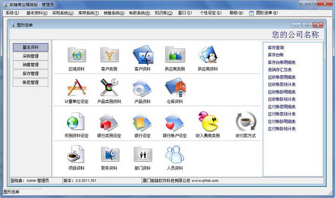Open the 窗口 menu
The width and height of the screenshot is (335, 198).
(185, 13)
